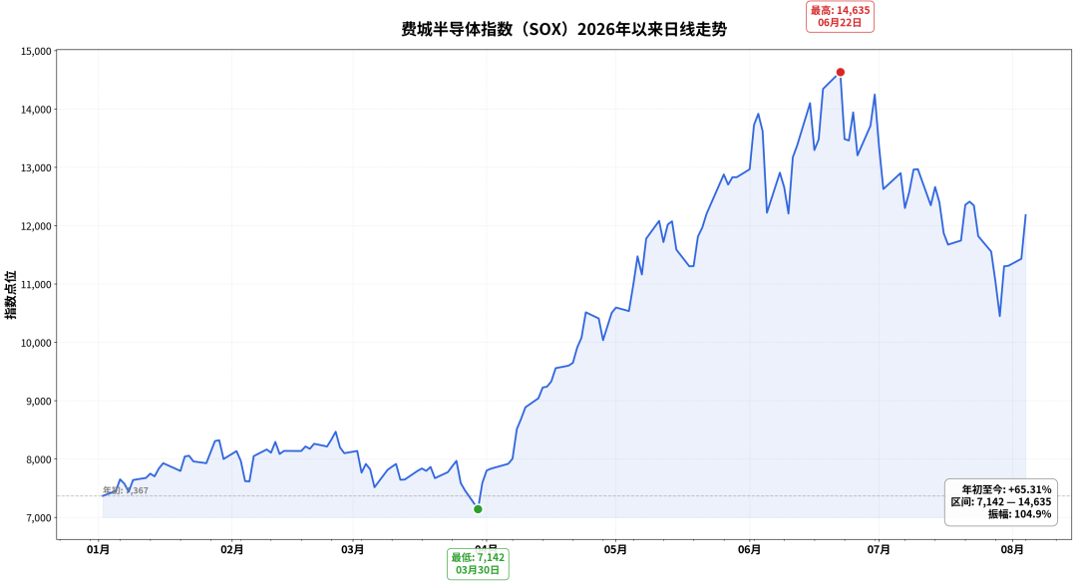Click the 03月 x-axis label

353,549
